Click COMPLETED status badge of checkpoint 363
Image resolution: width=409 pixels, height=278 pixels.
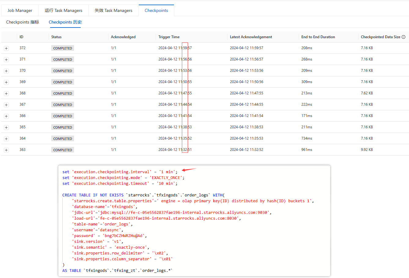[x=63, y=150]
